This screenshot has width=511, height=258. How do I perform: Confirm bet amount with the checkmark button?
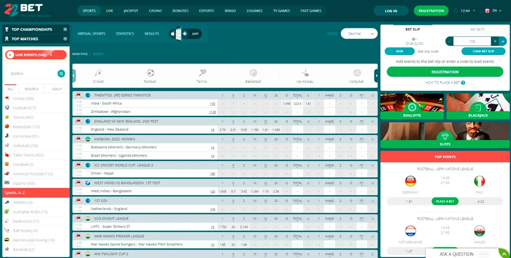(x=503, y=41)
